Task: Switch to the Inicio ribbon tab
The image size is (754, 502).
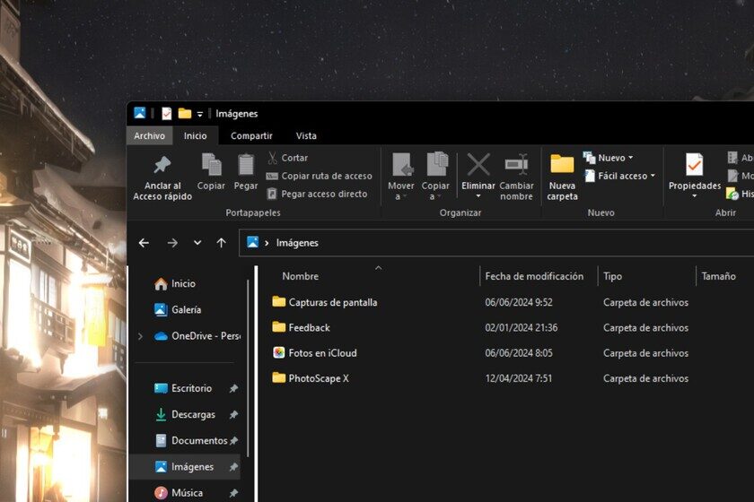Action: pyautogui.click(x=196, y=136)
